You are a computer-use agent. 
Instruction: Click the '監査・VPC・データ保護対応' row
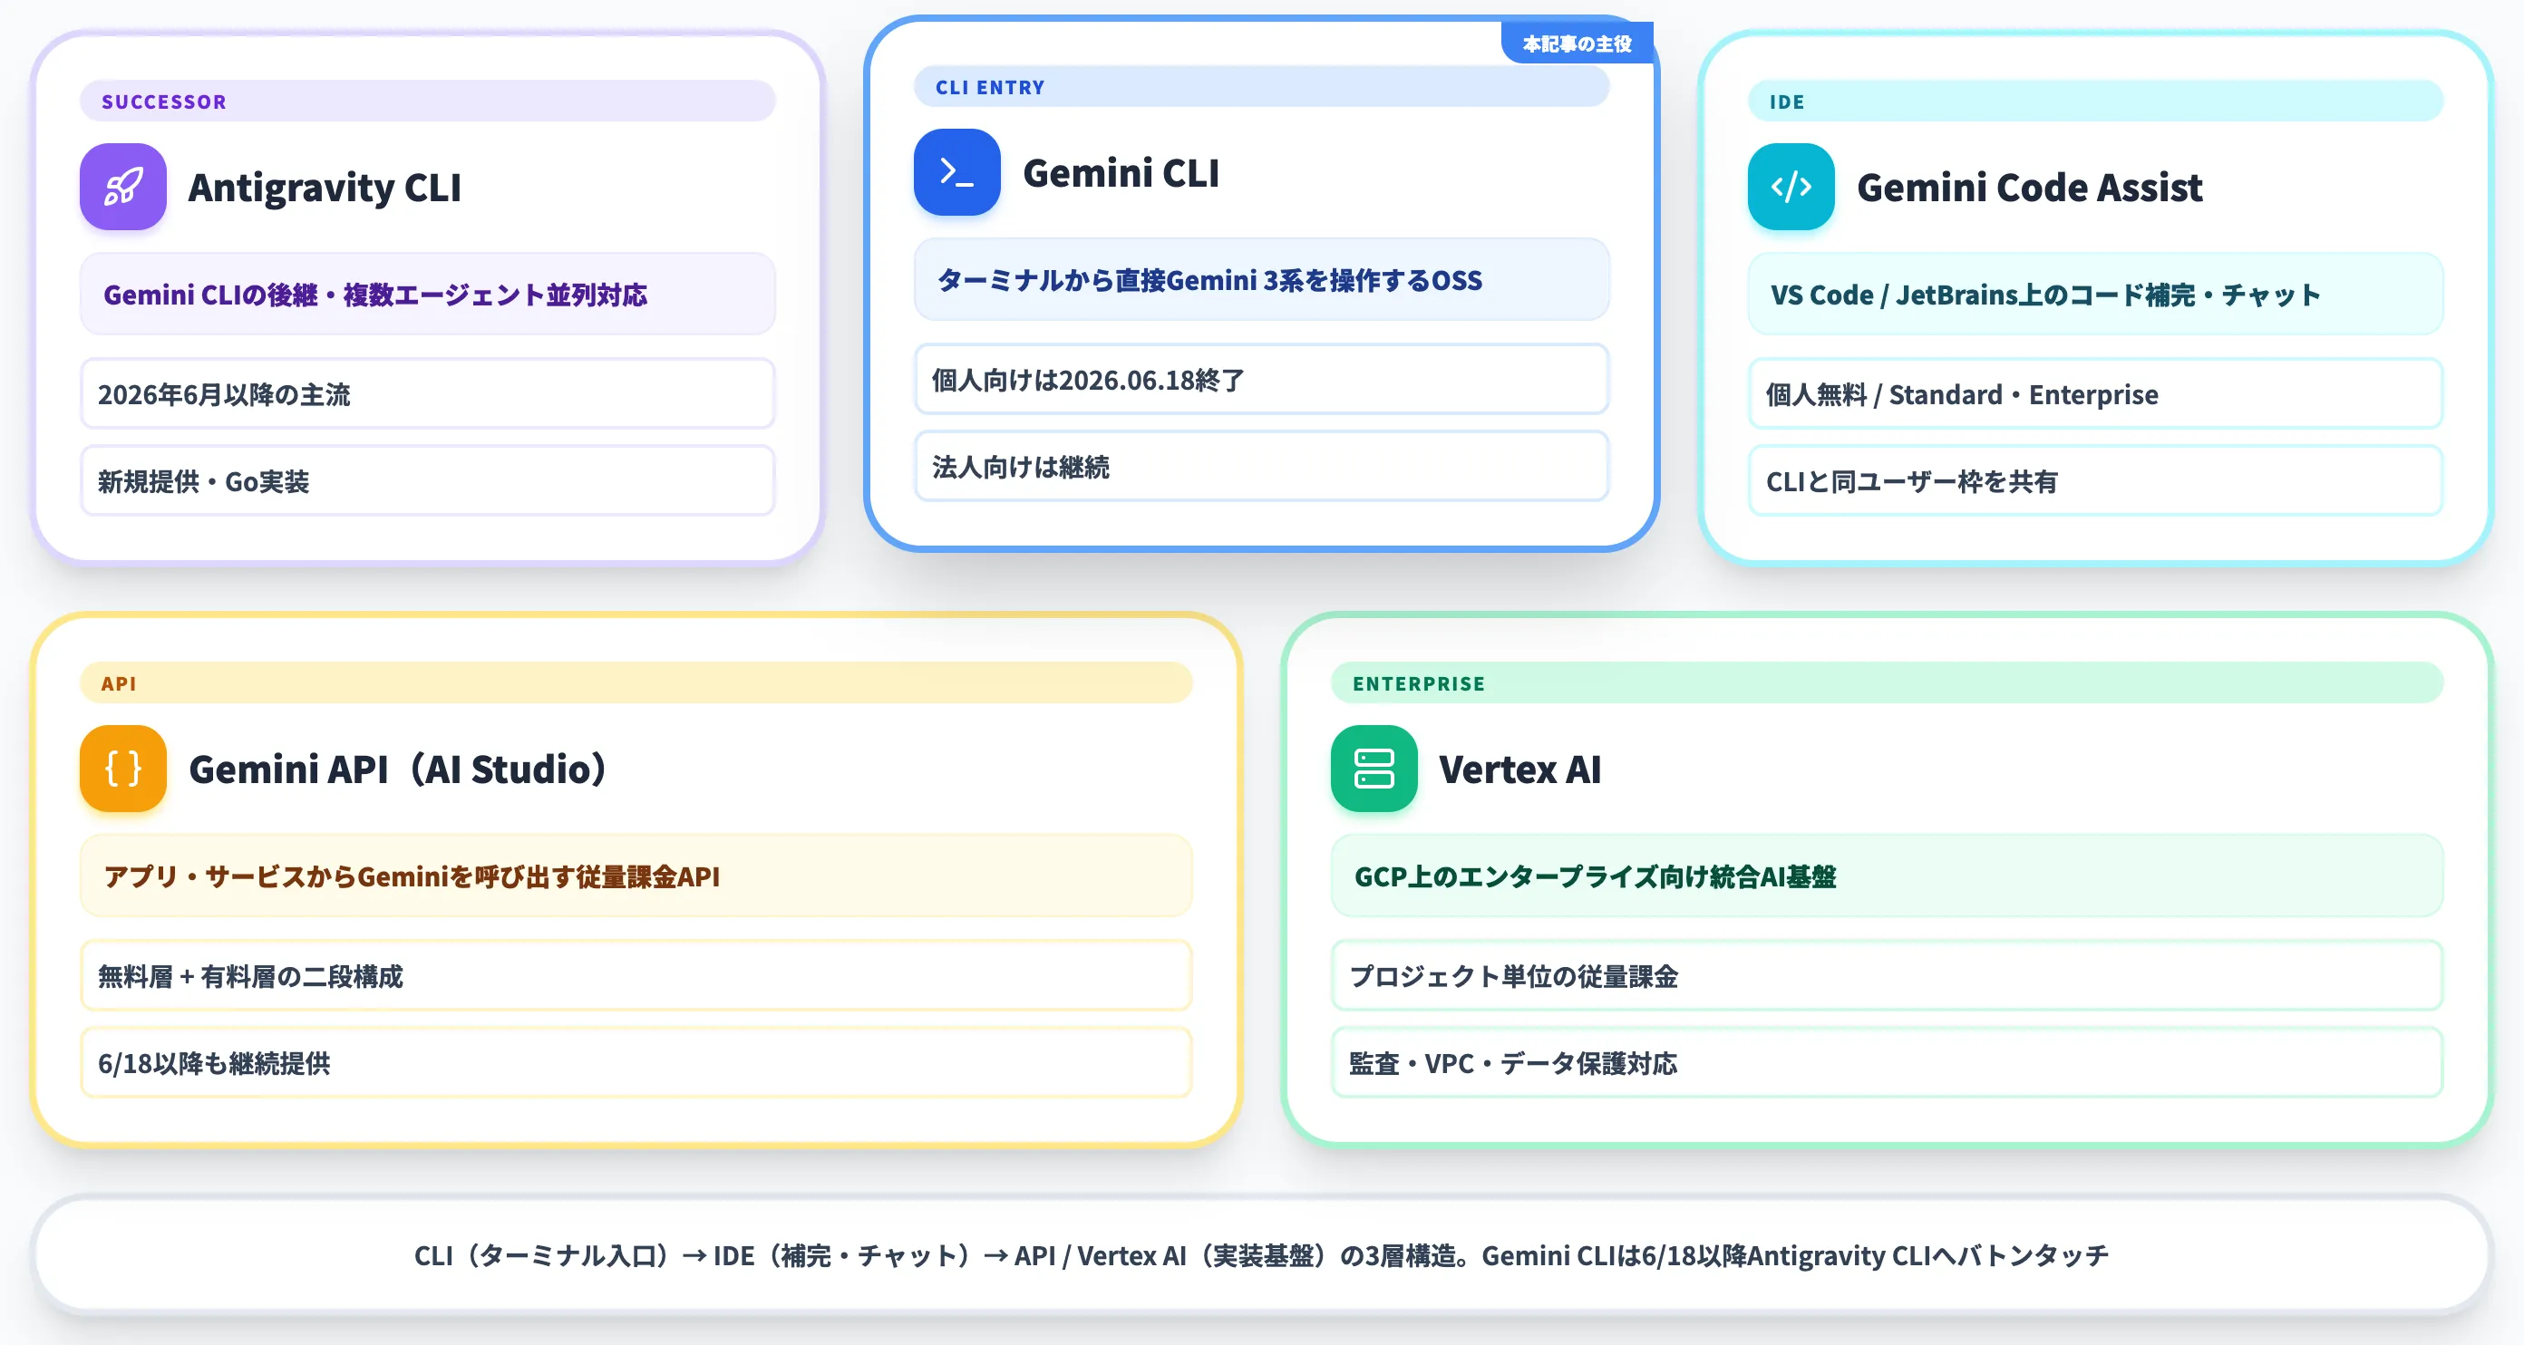(x=1886, y=1063)
